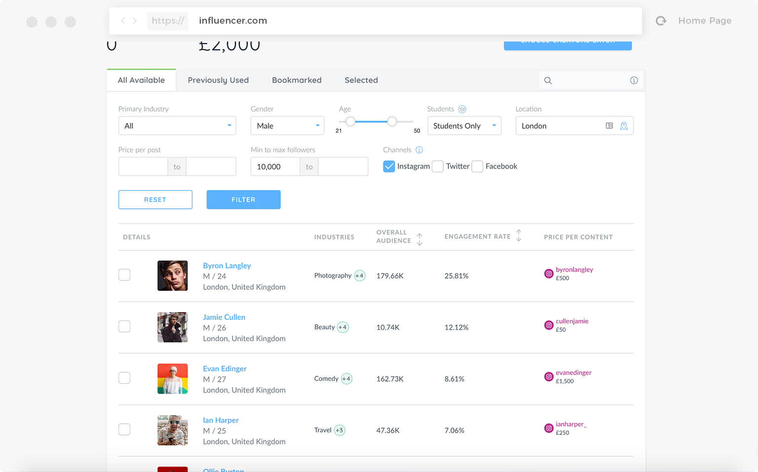758x472 pixels.
Task: Select Evan Edinger's row checkbox
Action: (x=124, y=378)
